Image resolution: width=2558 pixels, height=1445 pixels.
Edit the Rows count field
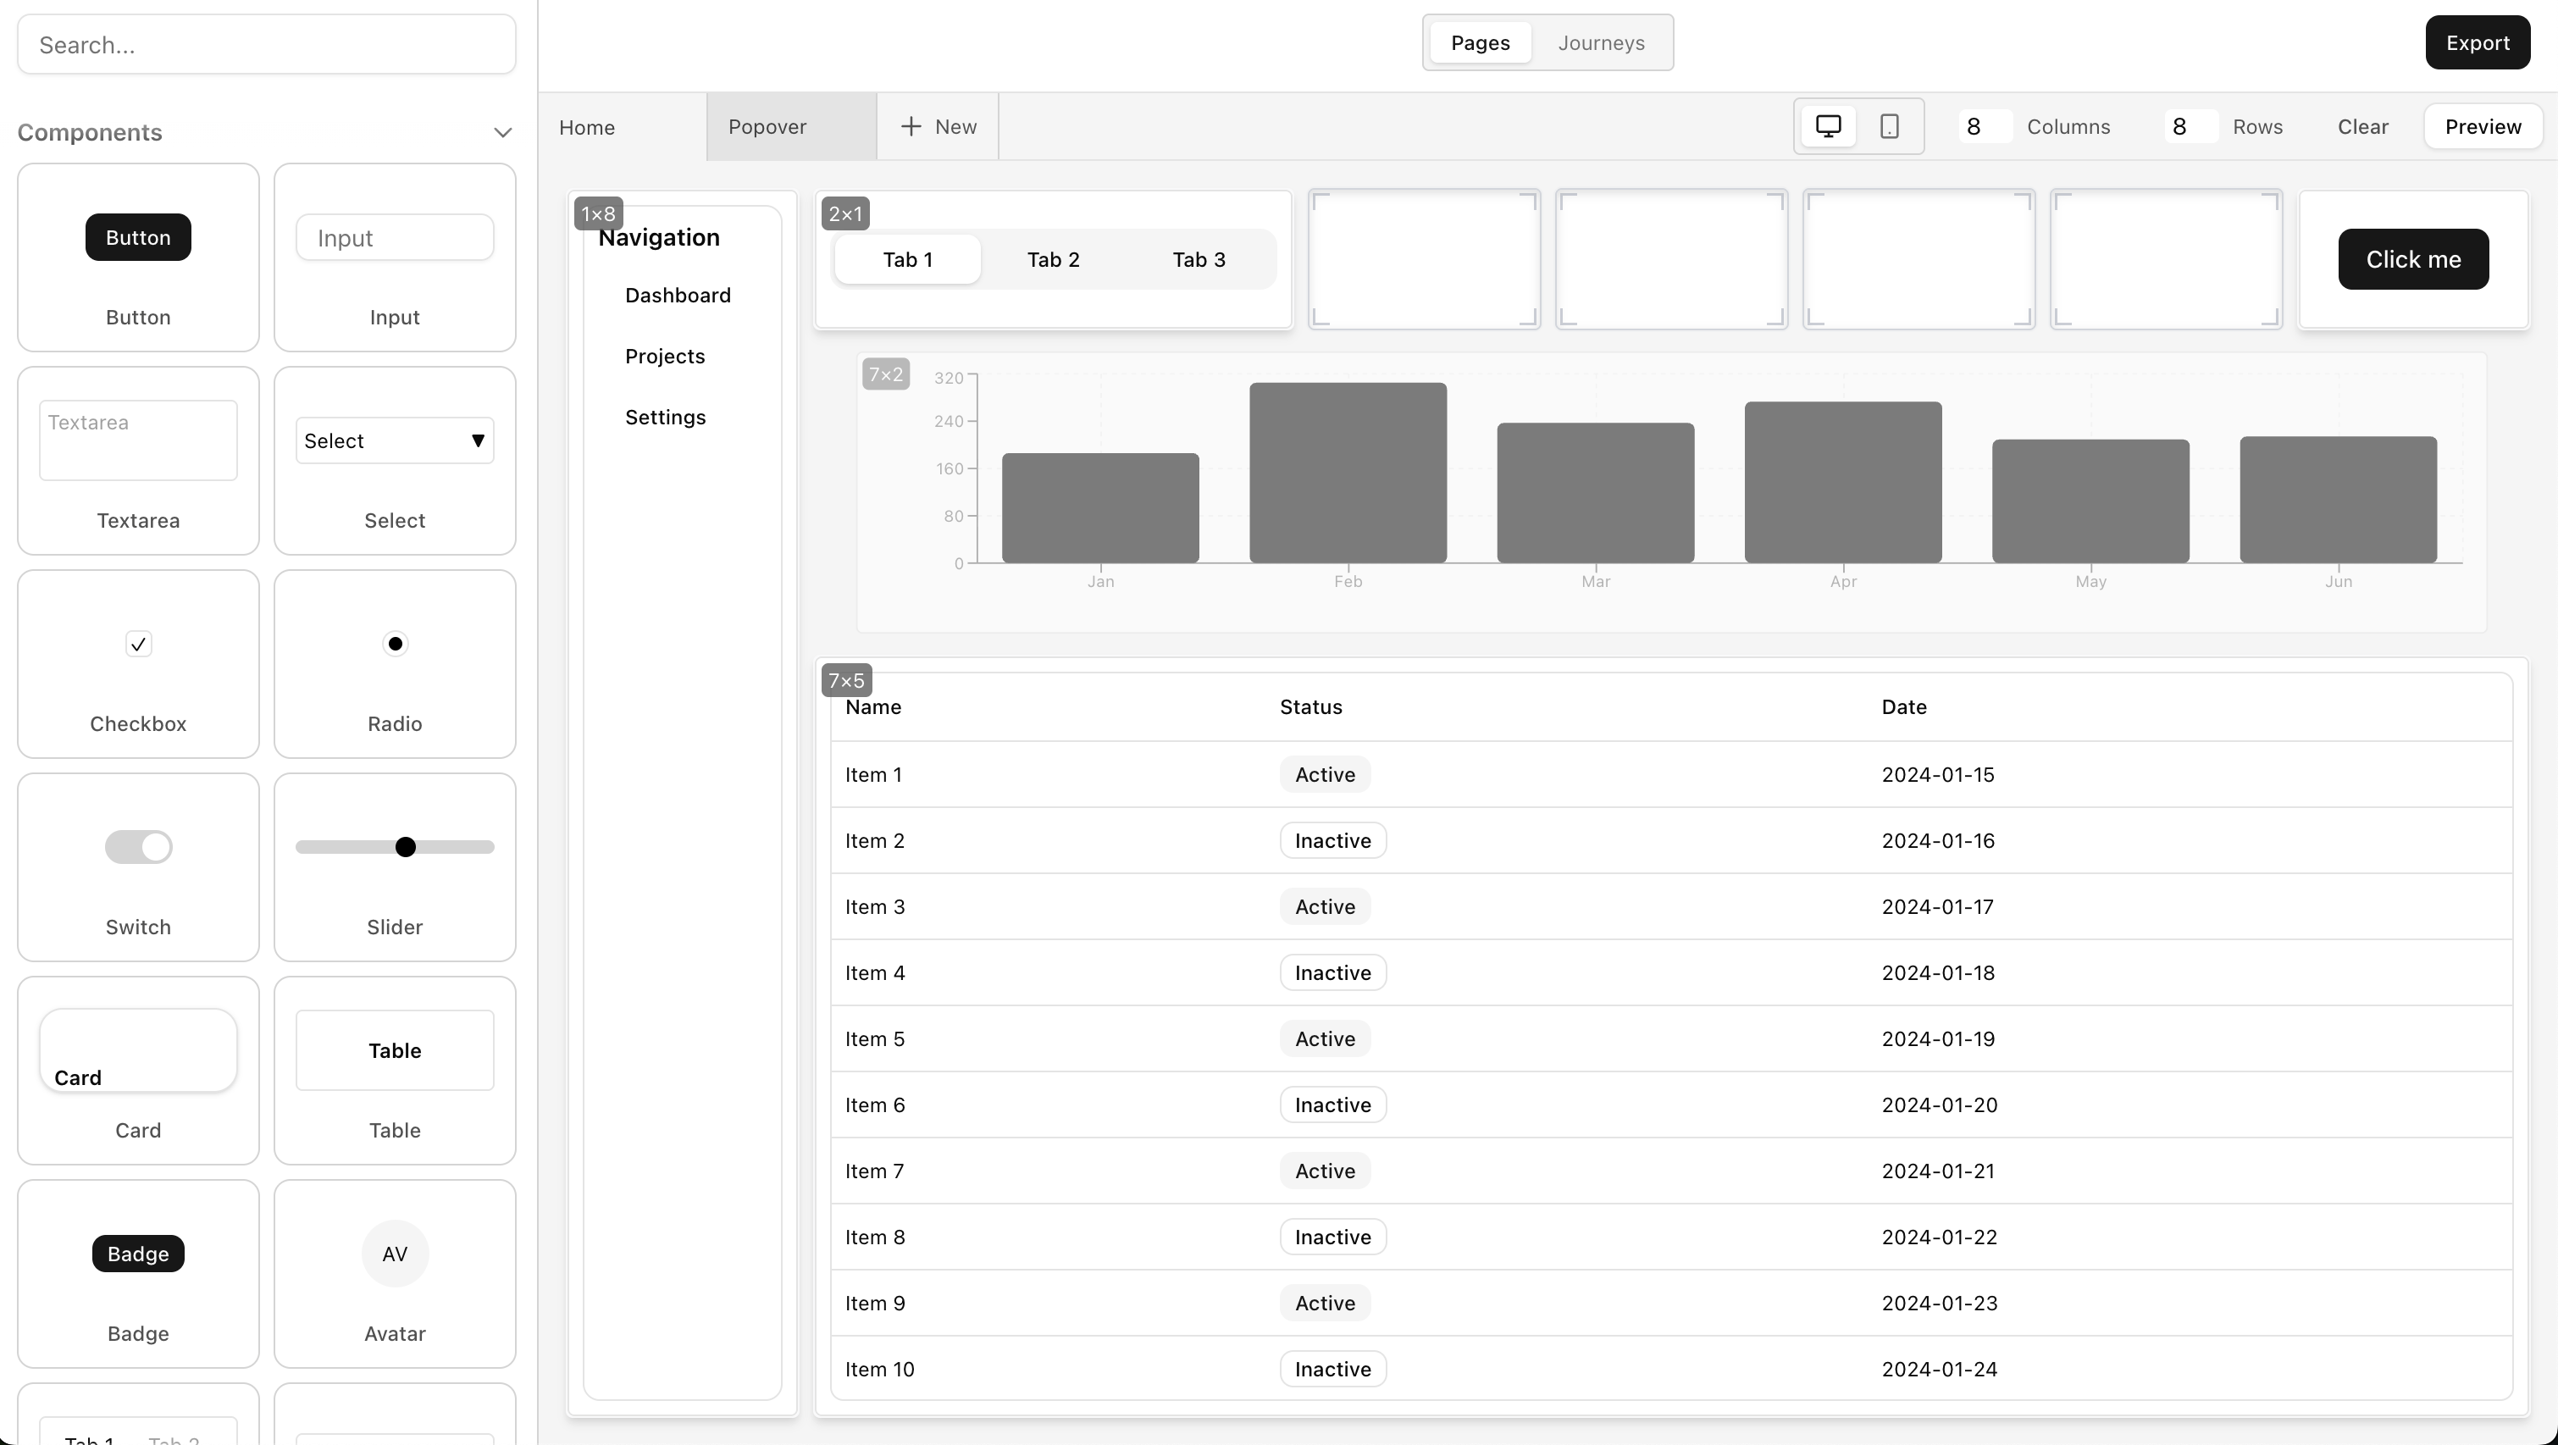[x=2190, y=126]
